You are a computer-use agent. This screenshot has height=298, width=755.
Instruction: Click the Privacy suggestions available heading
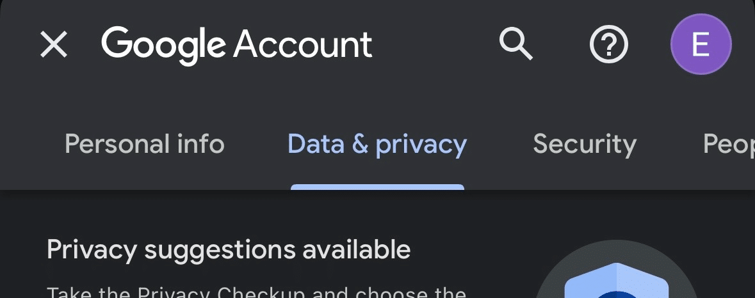pos(229,250)
